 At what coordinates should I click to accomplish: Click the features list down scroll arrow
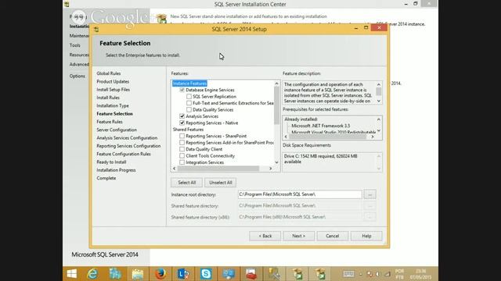(276, 162)
